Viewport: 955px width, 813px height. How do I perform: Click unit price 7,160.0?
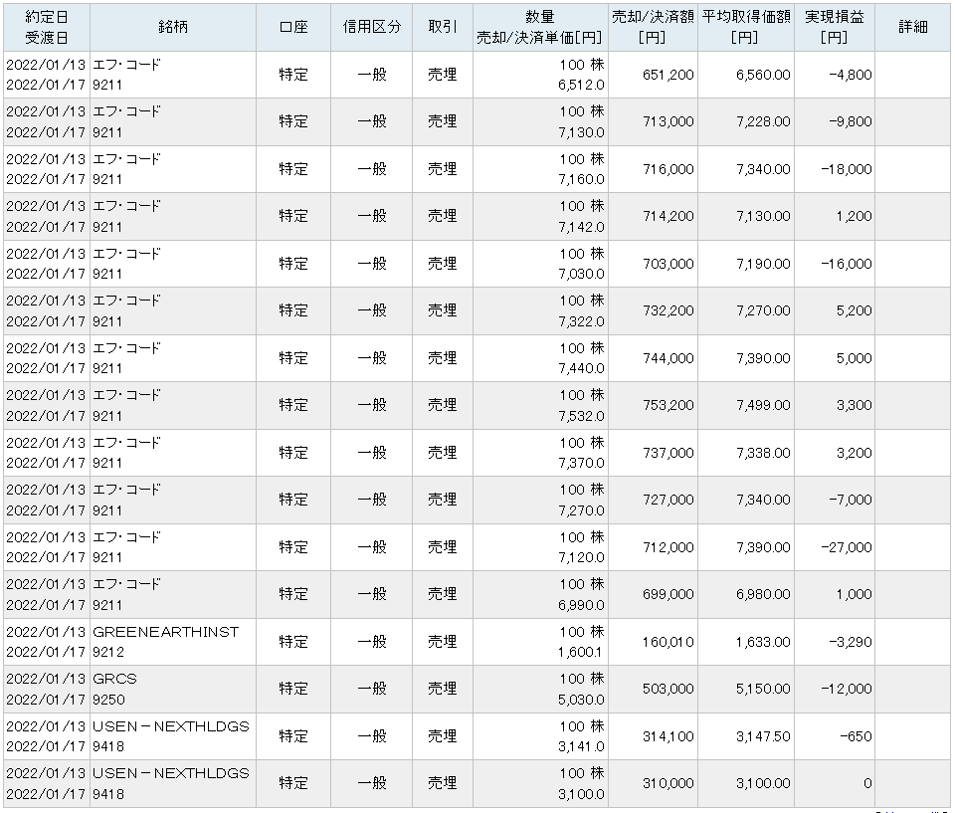click(581, 179)
